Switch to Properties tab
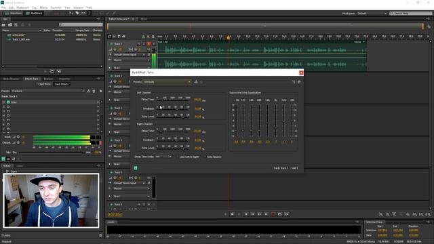Viewport: 434px width, 244px height. pyautogui.click(x=64, y=79)
